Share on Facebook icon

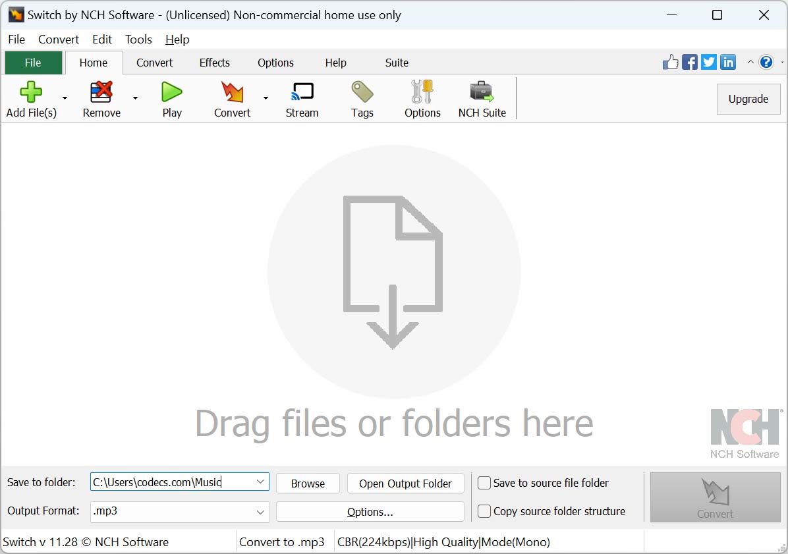pos(689,63)
